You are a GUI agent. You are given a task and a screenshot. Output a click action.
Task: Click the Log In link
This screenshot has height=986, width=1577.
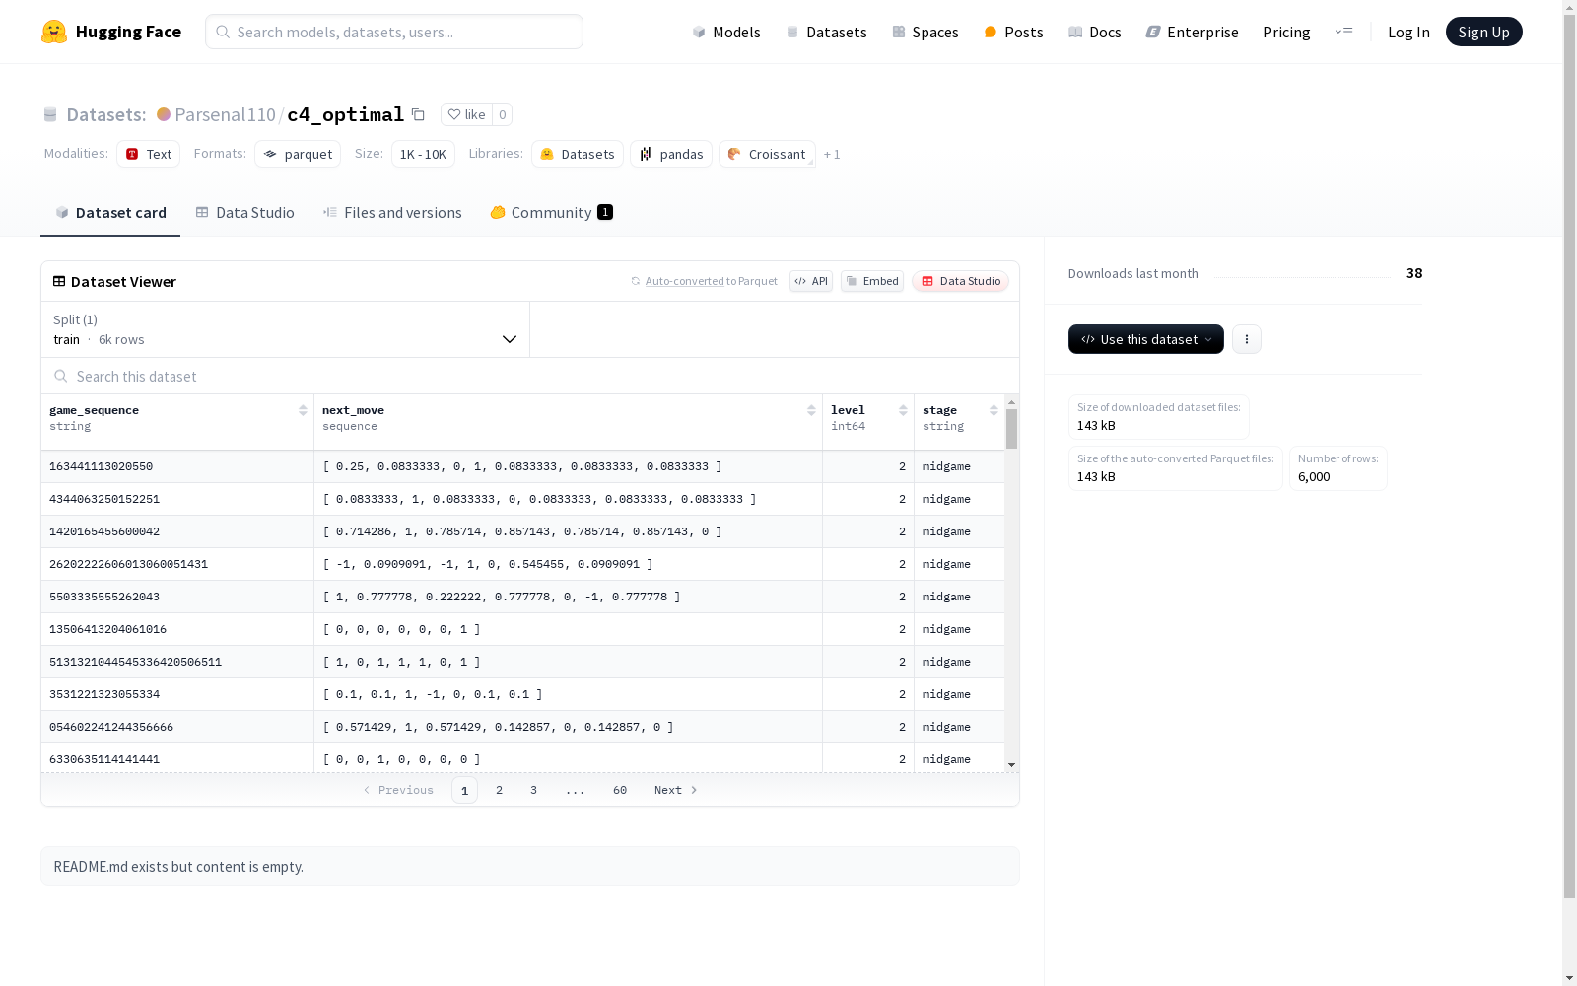click(1408, 32)
